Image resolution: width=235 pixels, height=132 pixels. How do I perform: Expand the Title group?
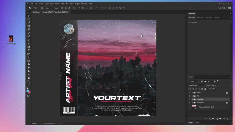coord(192,96)
